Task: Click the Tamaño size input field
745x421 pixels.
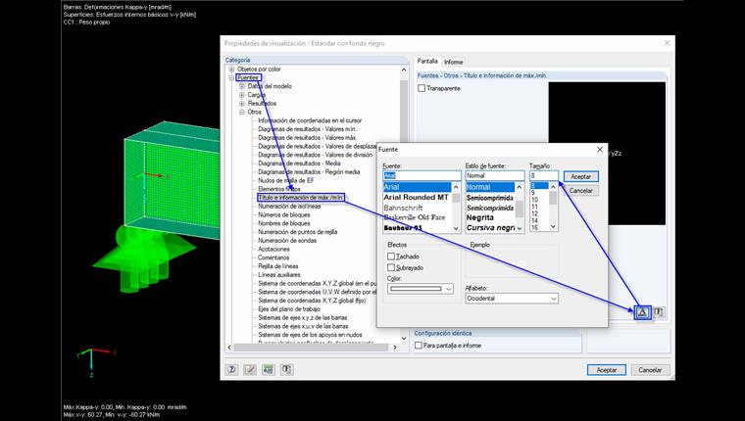Action: point(544,175)
